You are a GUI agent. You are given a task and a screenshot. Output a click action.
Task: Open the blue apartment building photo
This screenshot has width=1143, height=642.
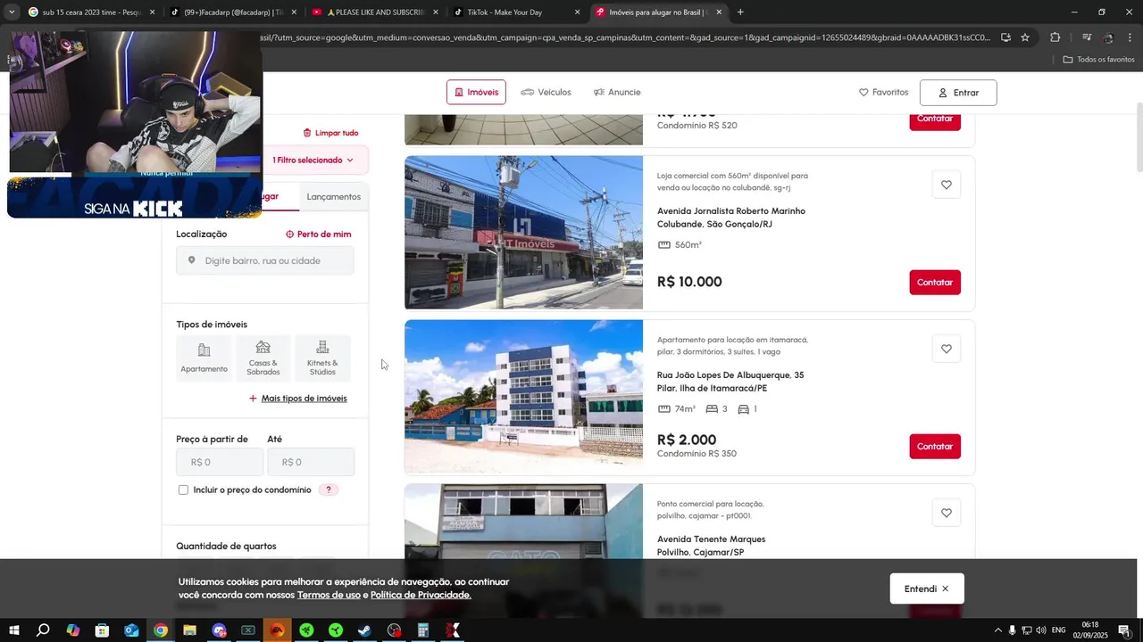(x=523, y=397)
